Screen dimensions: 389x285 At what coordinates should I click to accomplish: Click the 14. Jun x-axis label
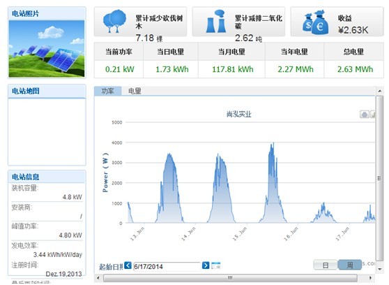point(188,234)
